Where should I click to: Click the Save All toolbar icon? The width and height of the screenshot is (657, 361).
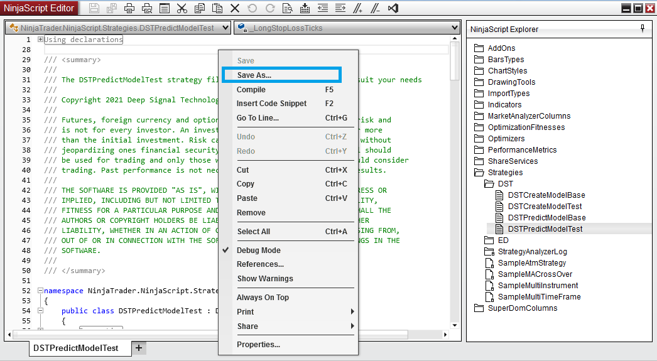[x=111, y=8]
